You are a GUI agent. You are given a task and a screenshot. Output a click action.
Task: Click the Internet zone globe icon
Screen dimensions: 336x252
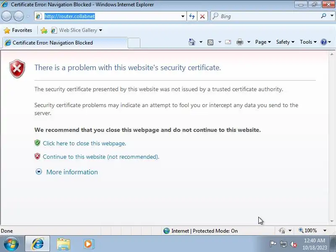coord(166,231)
